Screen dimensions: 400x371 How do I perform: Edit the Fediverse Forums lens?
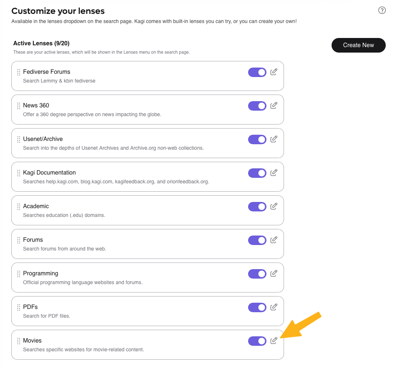[x=274, y=72]
